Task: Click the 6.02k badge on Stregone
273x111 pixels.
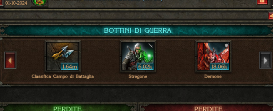Action: [145, 67]
